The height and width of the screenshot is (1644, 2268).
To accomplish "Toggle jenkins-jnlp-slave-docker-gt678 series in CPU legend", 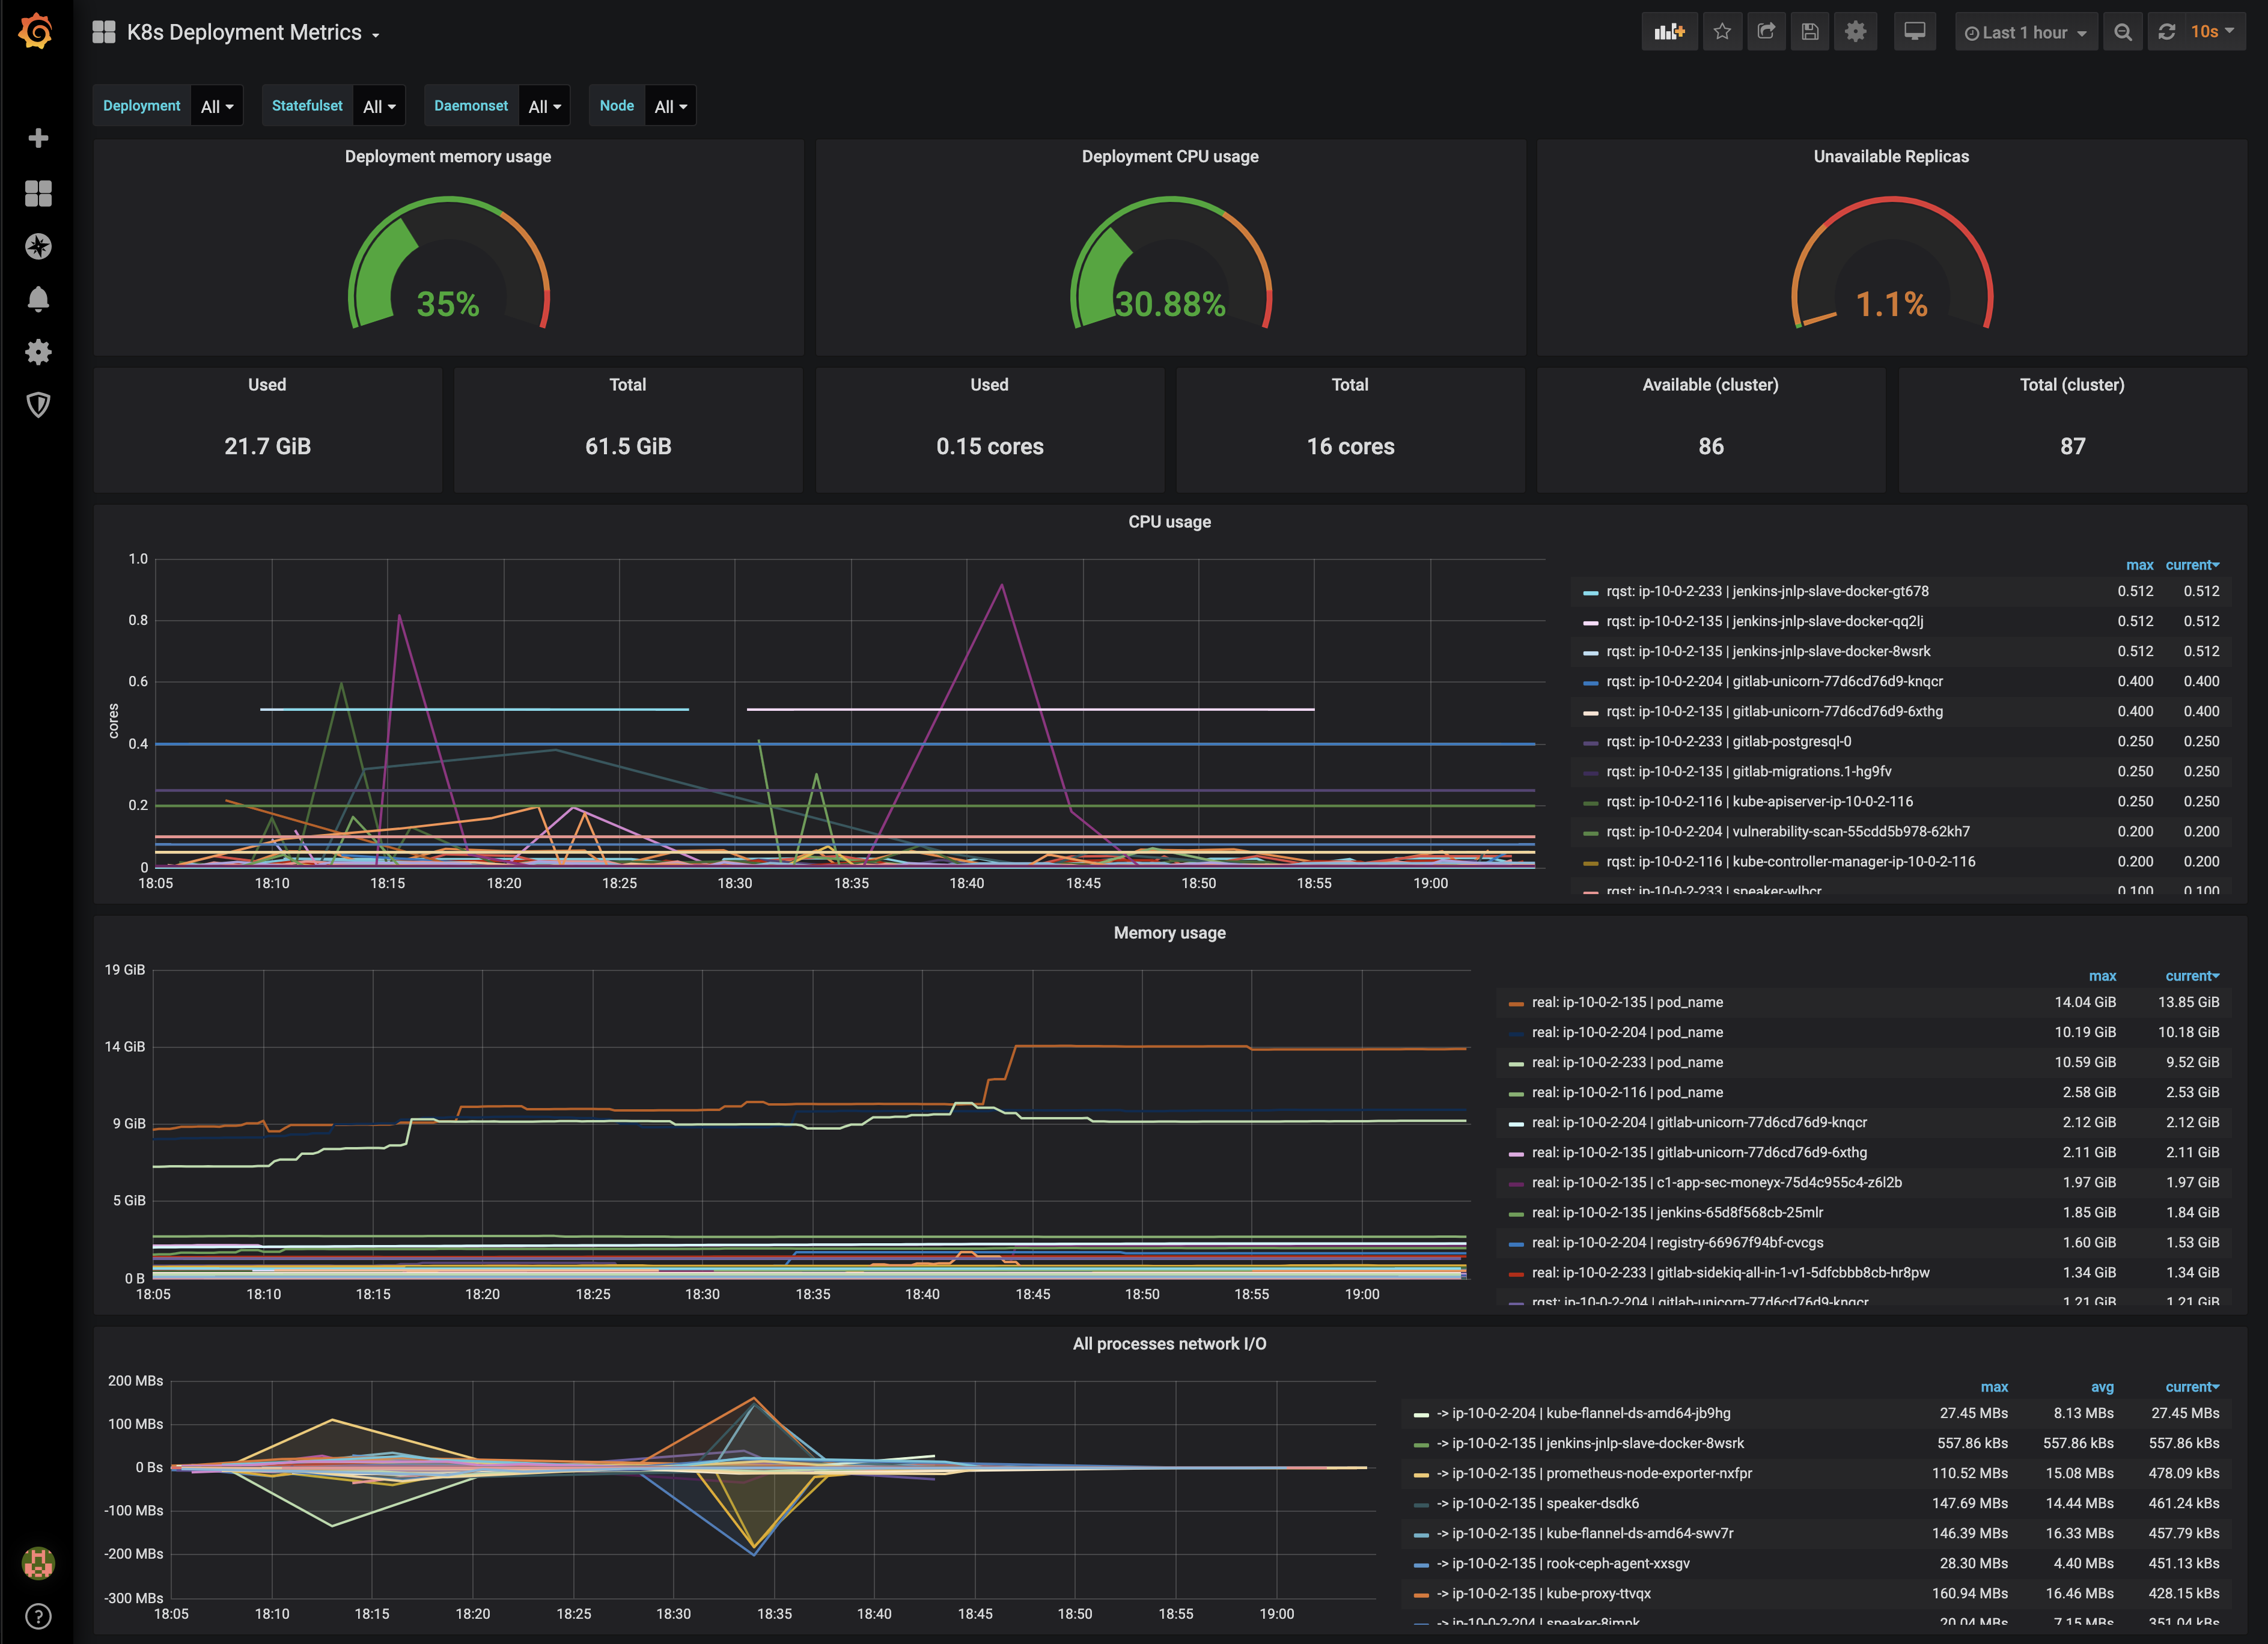I will [1767, 591].
